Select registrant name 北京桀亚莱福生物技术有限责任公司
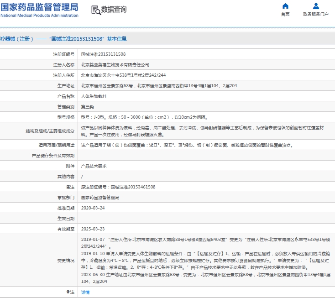Screen dimensions: 335x298 coord(115,65)
